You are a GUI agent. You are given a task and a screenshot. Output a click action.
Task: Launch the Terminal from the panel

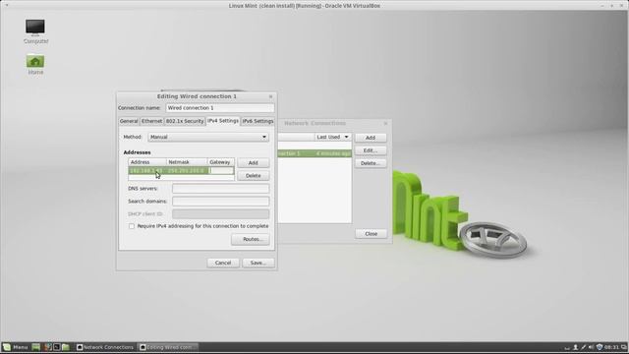57,347
